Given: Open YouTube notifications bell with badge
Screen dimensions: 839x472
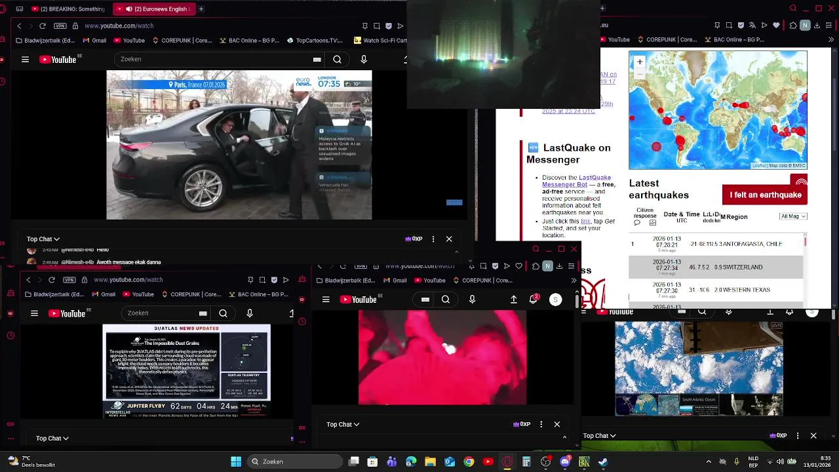Looking at the screenshot, I should [x=534, y=300].
